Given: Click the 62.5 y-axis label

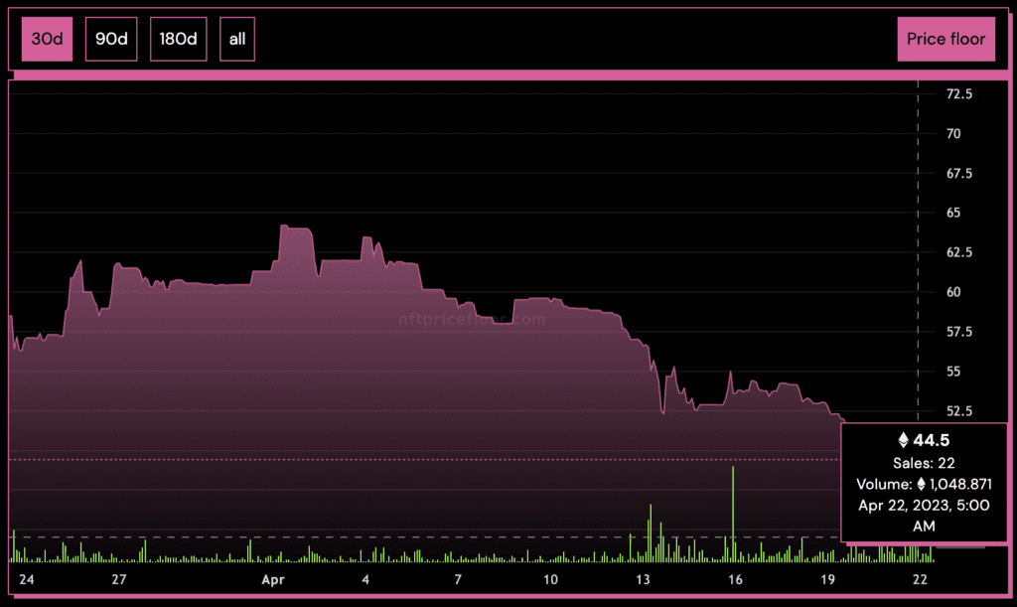Looking at the screenshot, I should tap(959, 252).
